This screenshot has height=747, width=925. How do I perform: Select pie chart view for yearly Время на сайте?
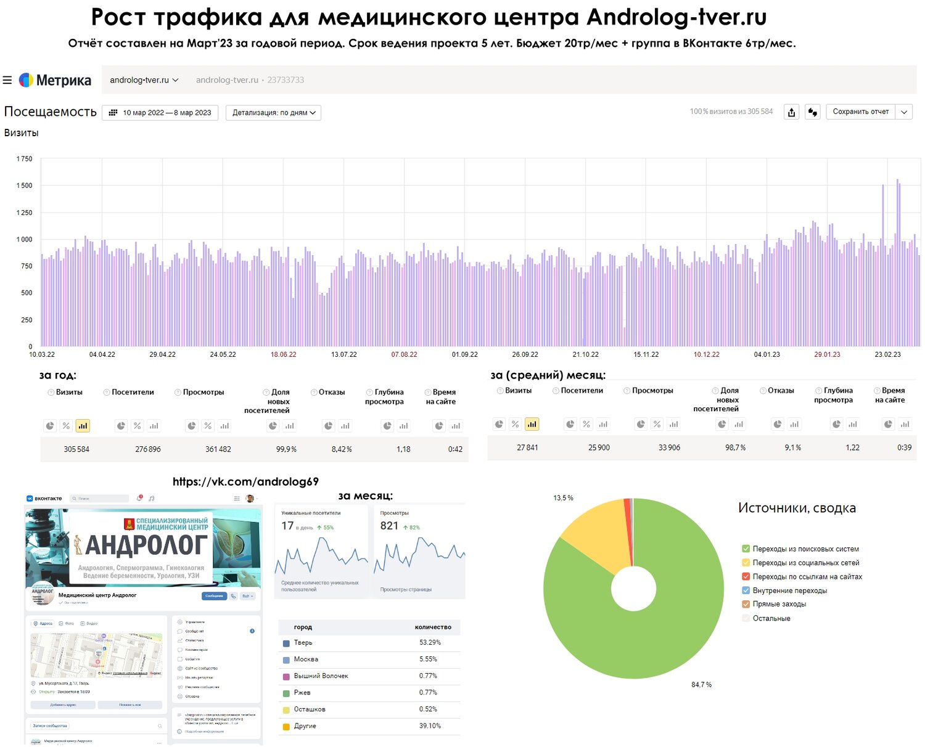[x=439, y=426]
